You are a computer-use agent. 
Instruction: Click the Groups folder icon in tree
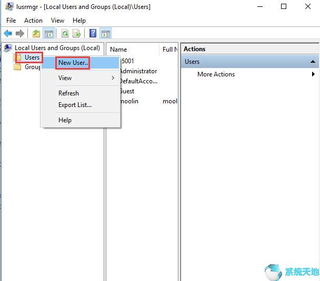coord(17,67)
